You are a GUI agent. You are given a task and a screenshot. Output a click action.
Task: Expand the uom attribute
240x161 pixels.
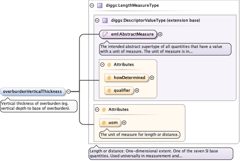coord(124,122)
